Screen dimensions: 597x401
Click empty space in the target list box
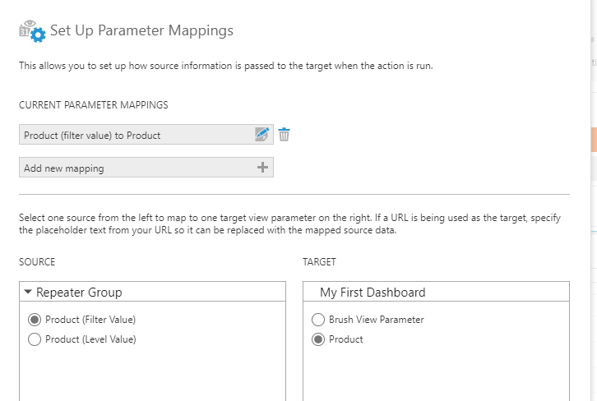click(436, 374)
